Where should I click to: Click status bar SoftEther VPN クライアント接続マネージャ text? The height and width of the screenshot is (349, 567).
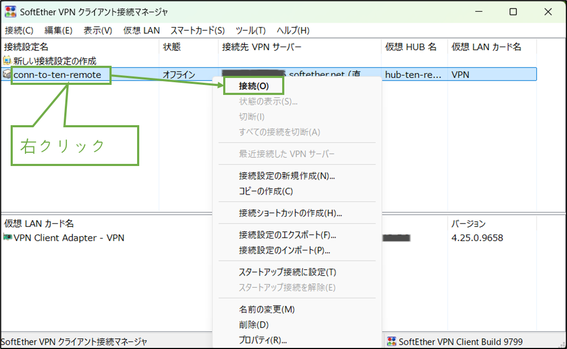[74, 342]
